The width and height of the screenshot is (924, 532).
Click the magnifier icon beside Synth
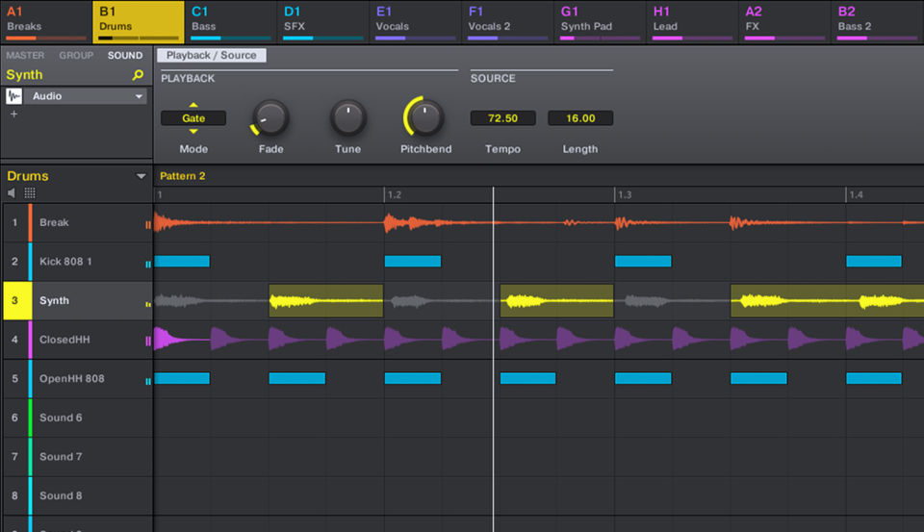pos(138,75)
